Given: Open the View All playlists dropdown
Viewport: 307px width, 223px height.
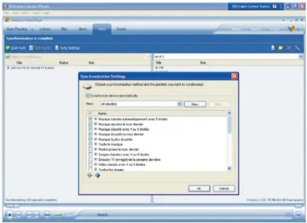Looking at the screenshot, I should coord(179,104).
